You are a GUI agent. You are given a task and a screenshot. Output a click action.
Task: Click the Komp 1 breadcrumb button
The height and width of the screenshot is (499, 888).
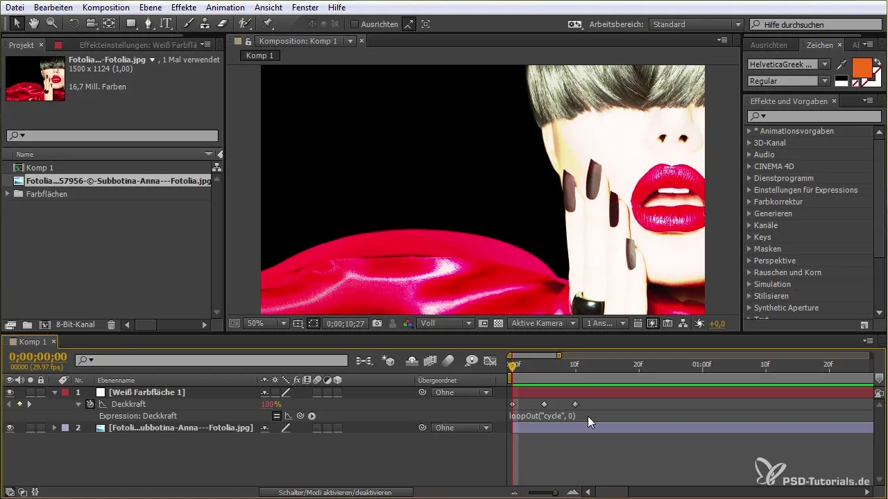(260, 55)
